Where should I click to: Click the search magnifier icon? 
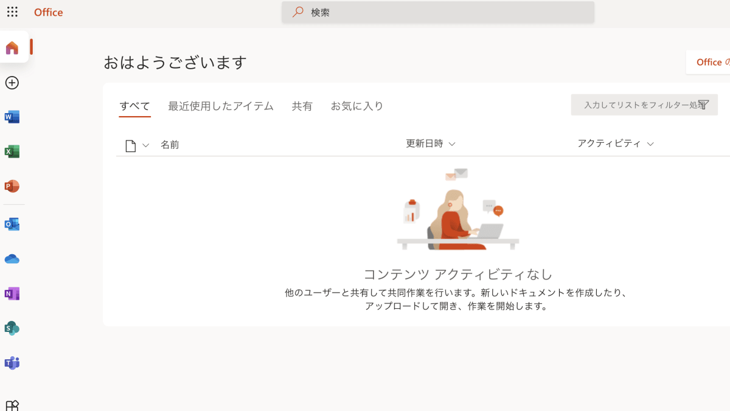click(x=297, y=12)
